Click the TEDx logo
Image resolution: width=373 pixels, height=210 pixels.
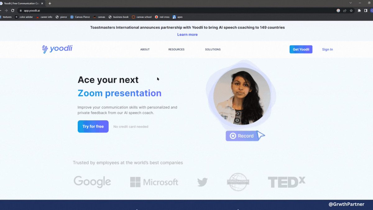pyautogui.click(x=287, y=182)
